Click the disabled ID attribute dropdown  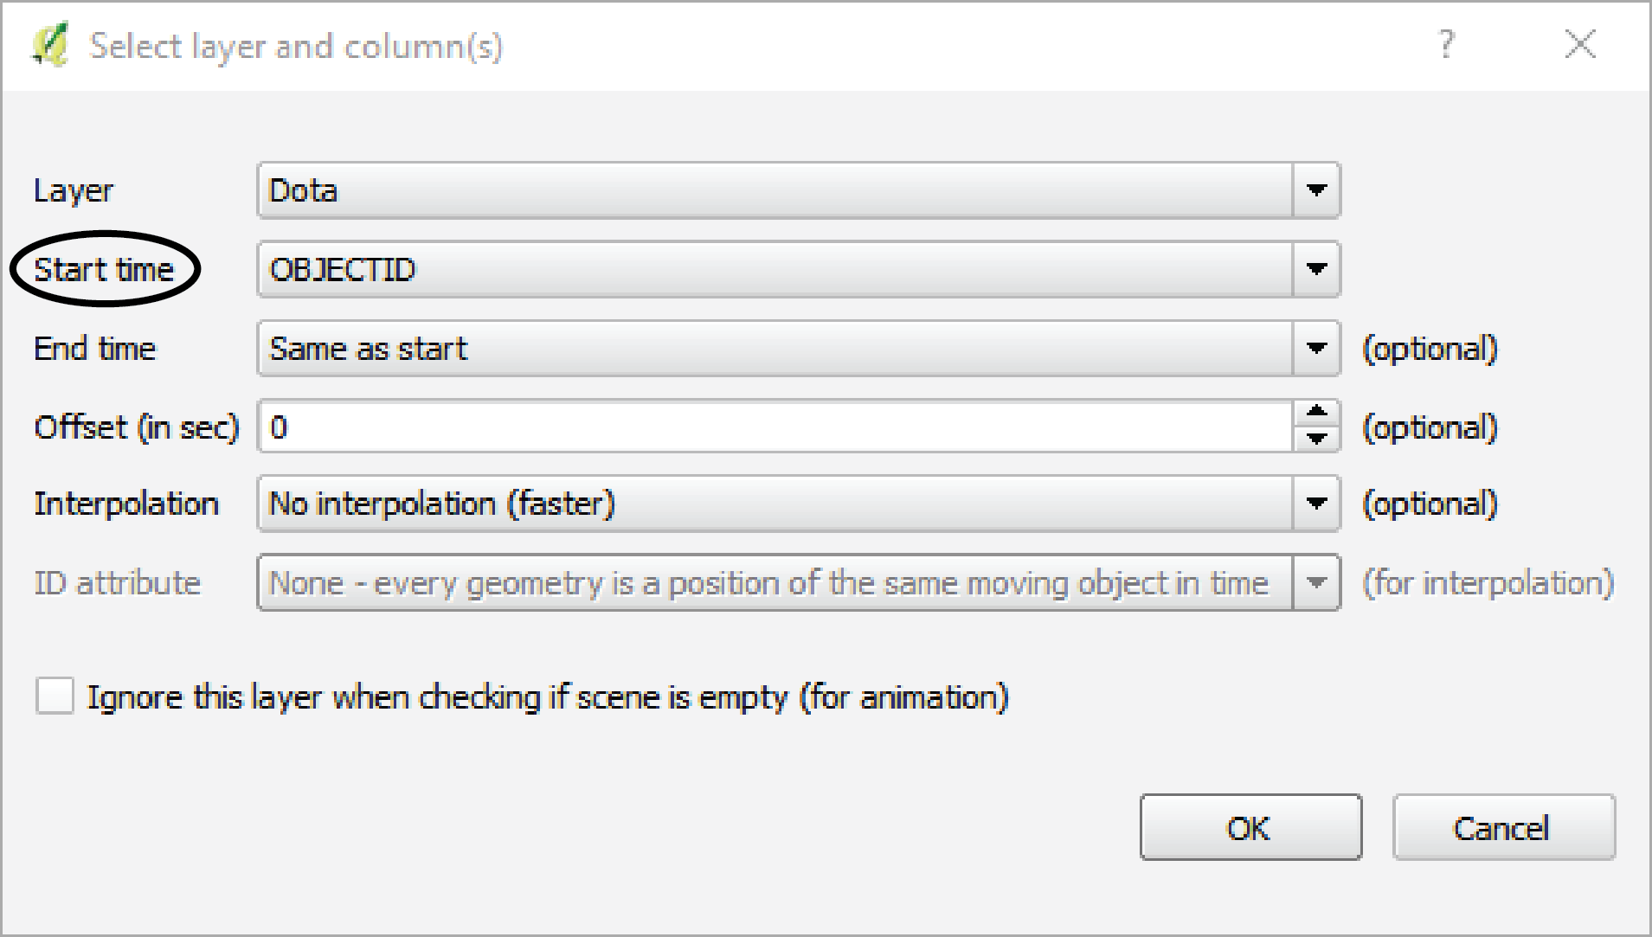coord(799,583)
